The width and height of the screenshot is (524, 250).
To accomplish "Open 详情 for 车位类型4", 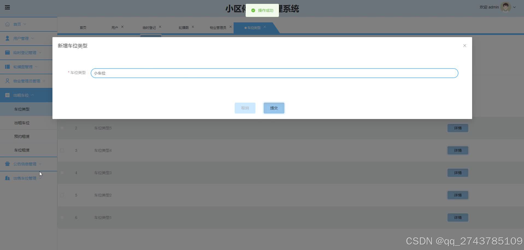I will click(458, 150).
